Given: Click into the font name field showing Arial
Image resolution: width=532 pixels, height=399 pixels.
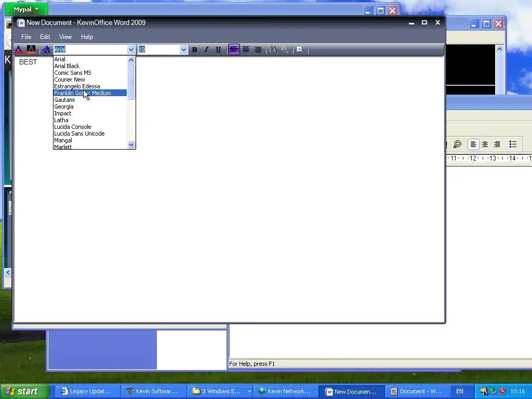Looking at the screenshot, I should 90,49.
